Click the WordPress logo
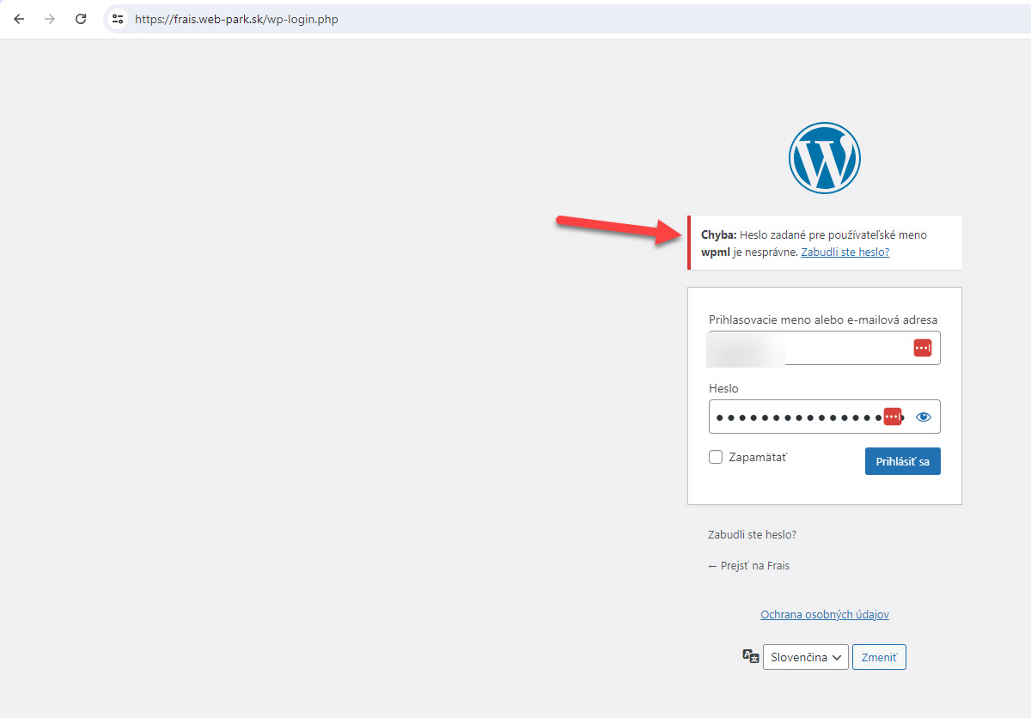Screen dimensions: 1031x718 click(825, 157)
